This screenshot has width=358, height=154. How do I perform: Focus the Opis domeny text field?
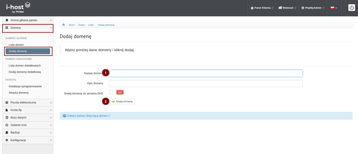pos(206,83)
